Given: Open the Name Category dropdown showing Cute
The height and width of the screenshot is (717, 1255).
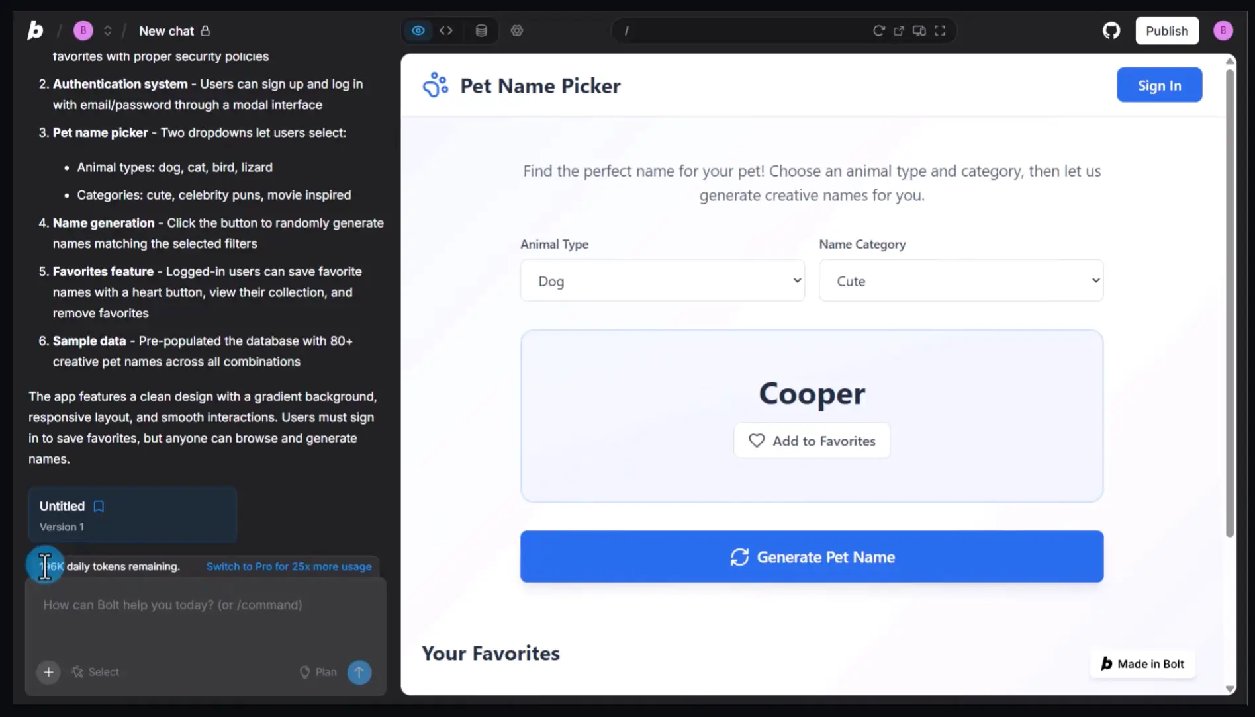Looking at the screenshot, I should (x=960, y=280).
